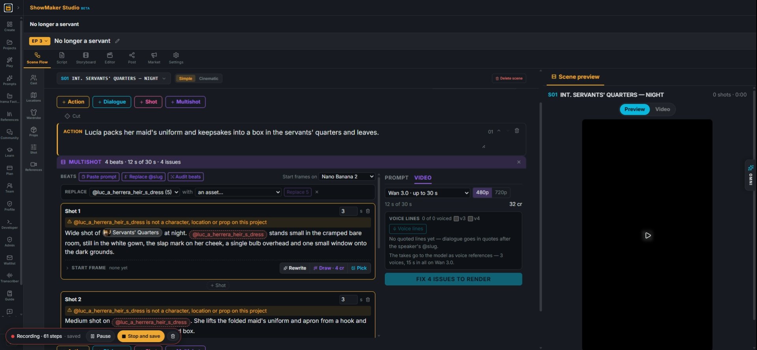This screenshot has width=757, height=350.
Task: Open the 'an asset...' dropdown
Action: click(x=238, y=192)
